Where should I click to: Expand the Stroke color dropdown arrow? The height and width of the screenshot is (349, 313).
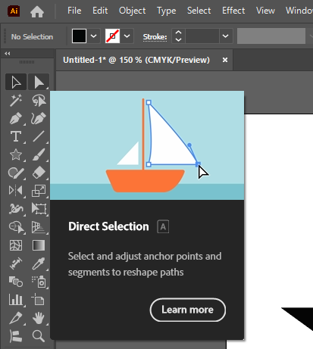click(127, 36)
